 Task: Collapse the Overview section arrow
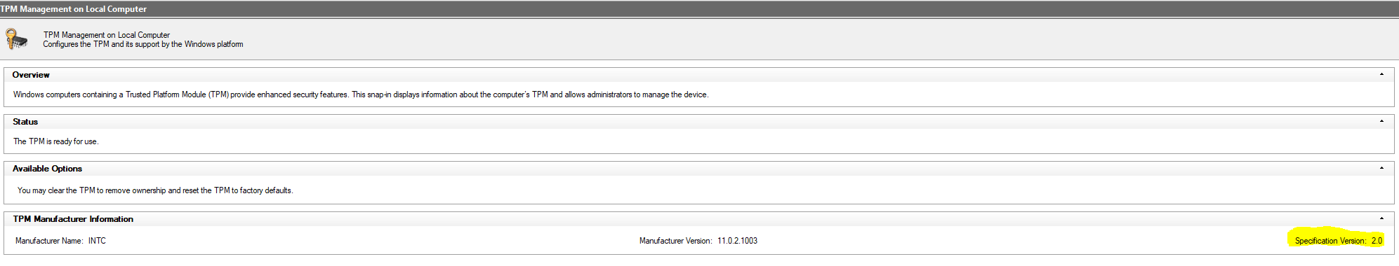click(1381, 74)
